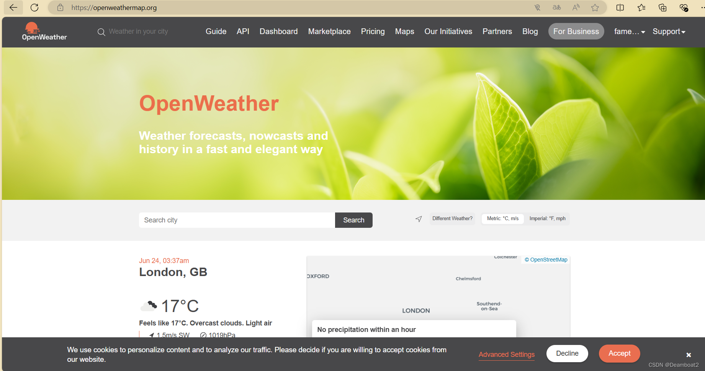The height and width of the screenshot is (371, 705).
Task: Open split screen view icon
Action: coord(620,8)
